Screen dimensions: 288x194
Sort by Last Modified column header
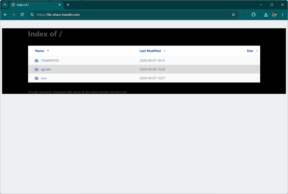[x=150, y=51]
